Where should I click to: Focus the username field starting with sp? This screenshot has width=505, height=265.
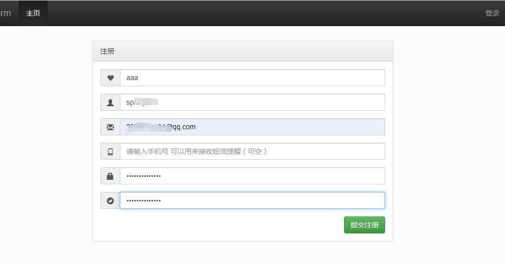coord(253,102)
